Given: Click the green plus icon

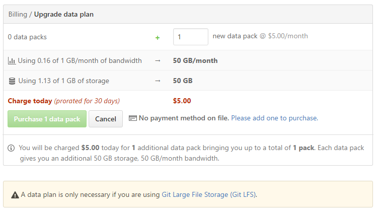Looking at the screenshot, I should pos(158,37).
